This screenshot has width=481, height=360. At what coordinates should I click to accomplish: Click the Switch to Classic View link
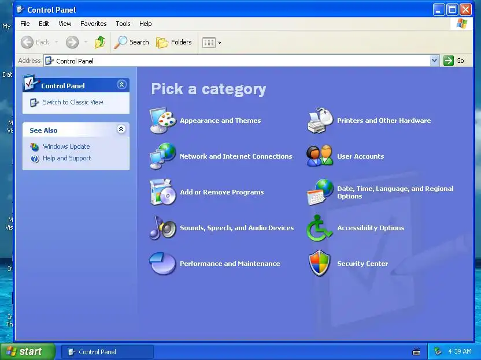click(x=73, y=102)
